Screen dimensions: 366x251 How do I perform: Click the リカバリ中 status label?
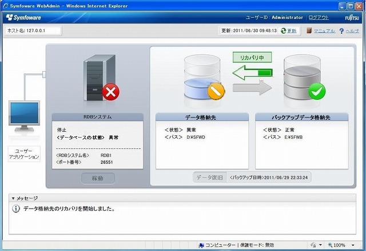pyautogui.click(x=252, y=57)
